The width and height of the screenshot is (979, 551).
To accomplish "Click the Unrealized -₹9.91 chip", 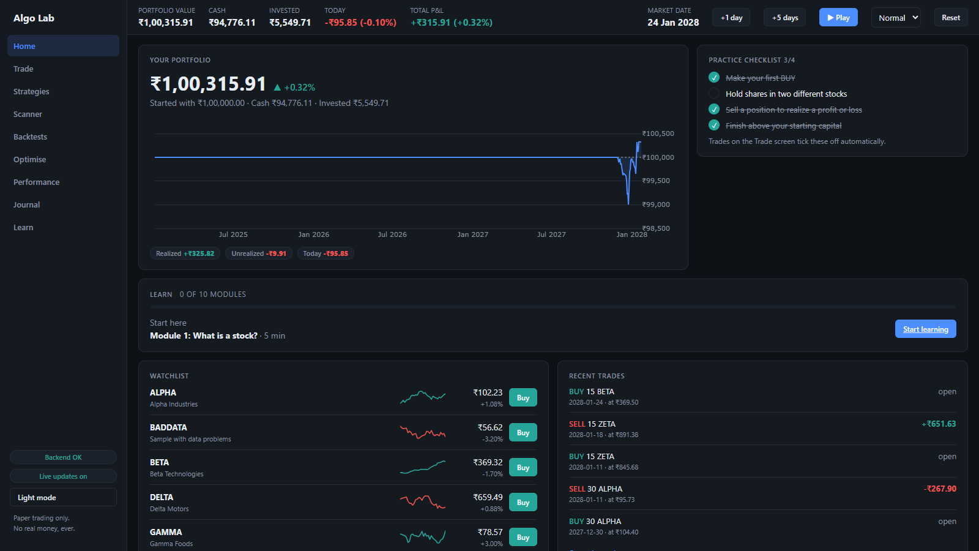I will (x=259, y=253).
